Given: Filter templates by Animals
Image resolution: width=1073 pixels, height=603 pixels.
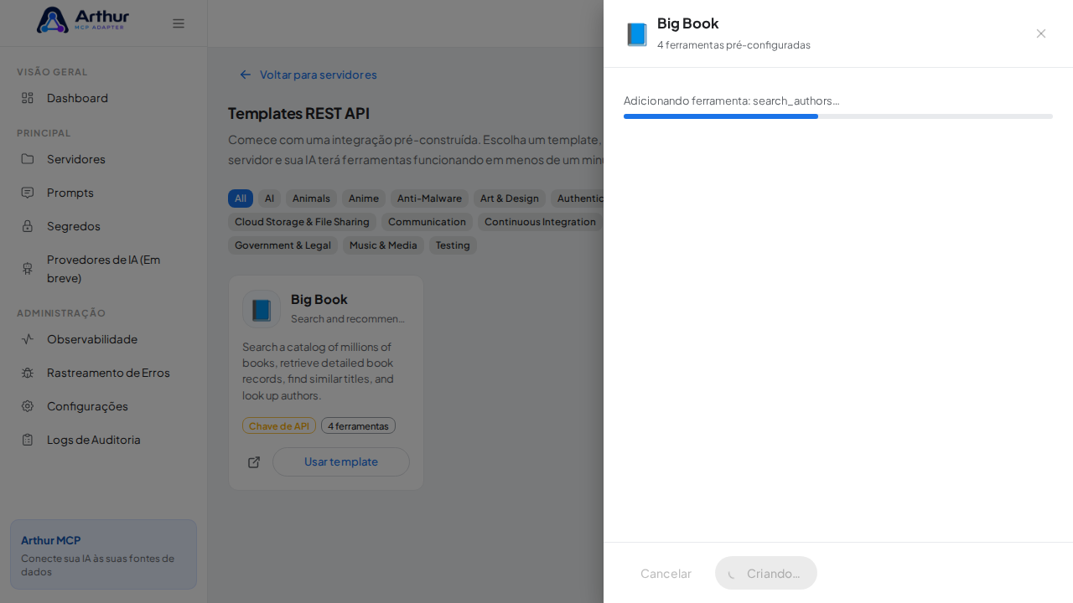Looking at the screenshot, I should [311, 198].
